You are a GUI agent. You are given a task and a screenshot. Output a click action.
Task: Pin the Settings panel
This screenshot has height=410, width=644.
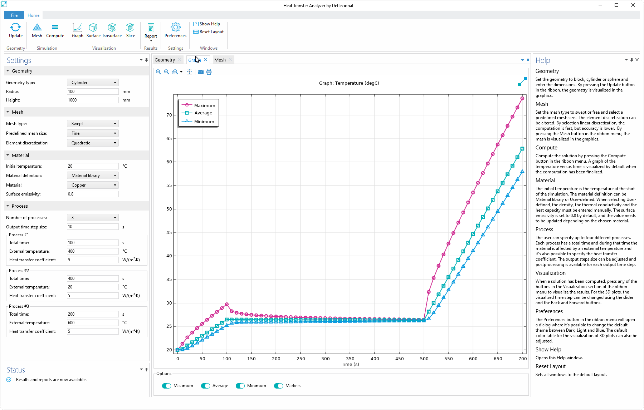click(x=146, y=60)
